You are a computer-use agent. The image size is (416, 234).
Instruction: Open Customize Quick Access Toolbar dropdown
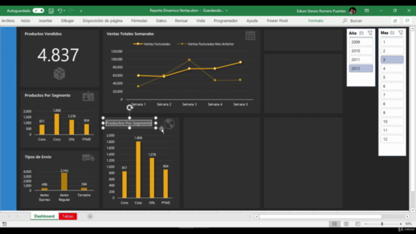(81, 11)
